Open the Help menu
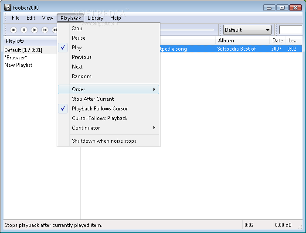This screenshot has width=306, height=233. (x=116, y=18)
